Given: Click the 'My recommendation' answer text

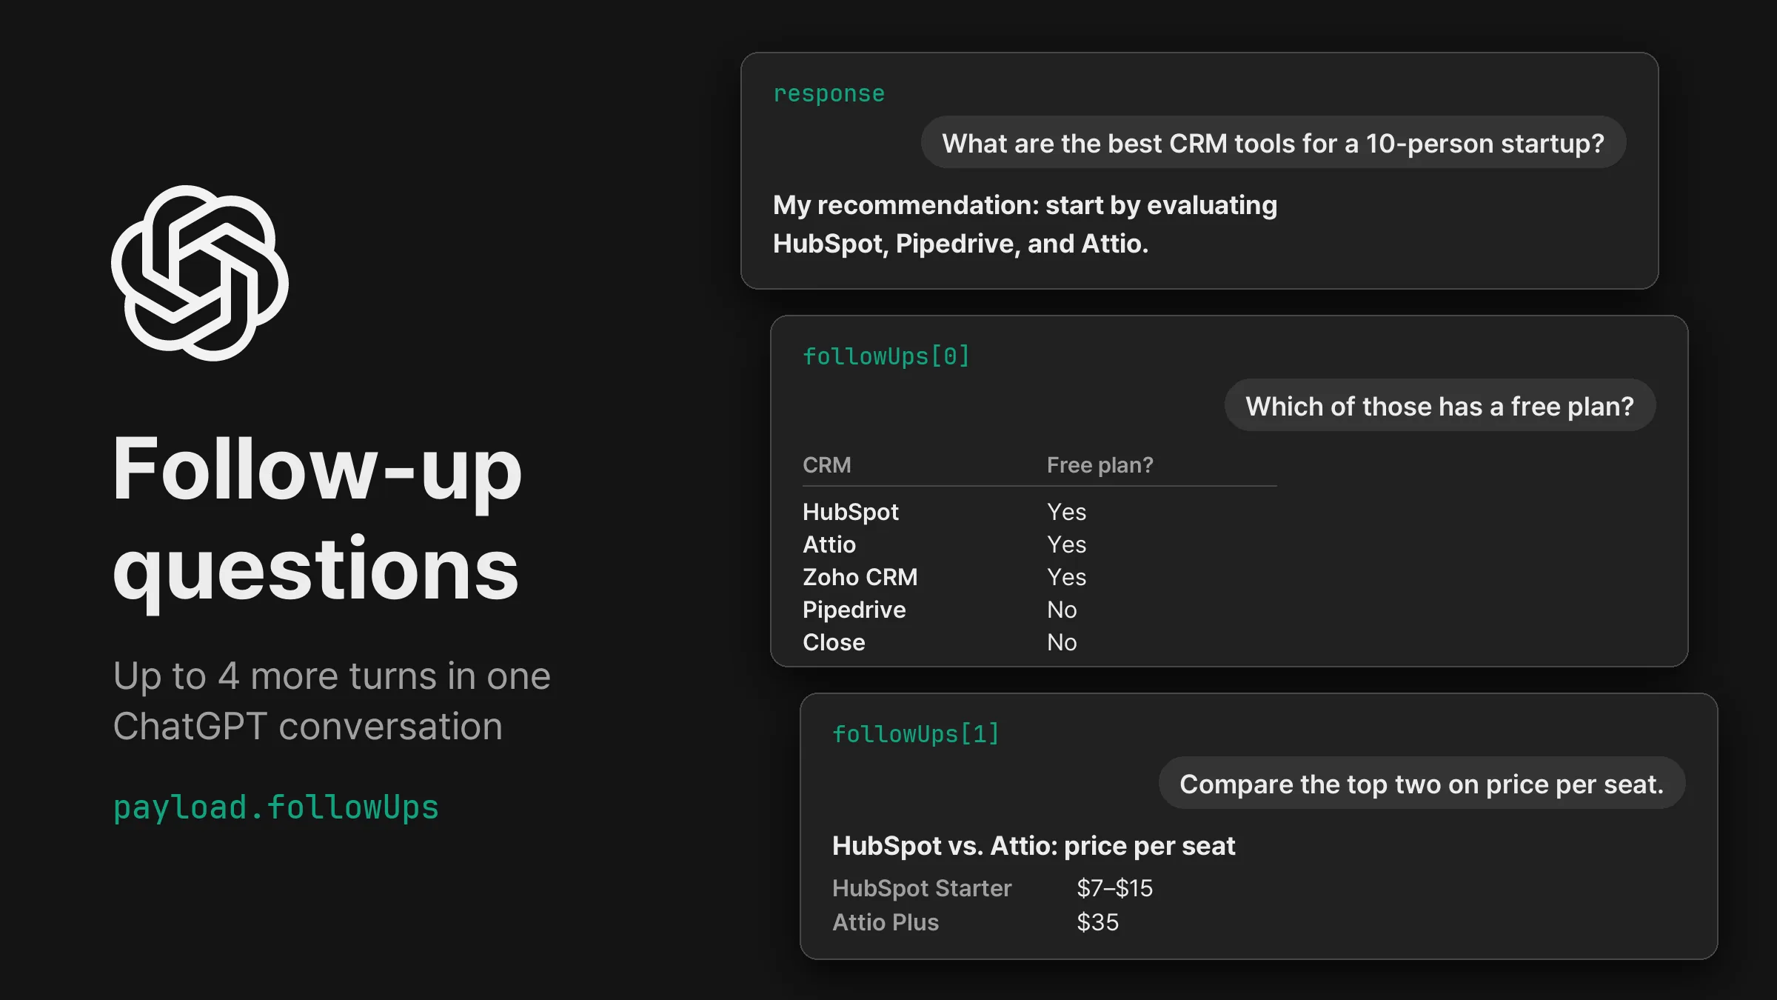Looking at the screenshot, I should (x=1025, y=224).
